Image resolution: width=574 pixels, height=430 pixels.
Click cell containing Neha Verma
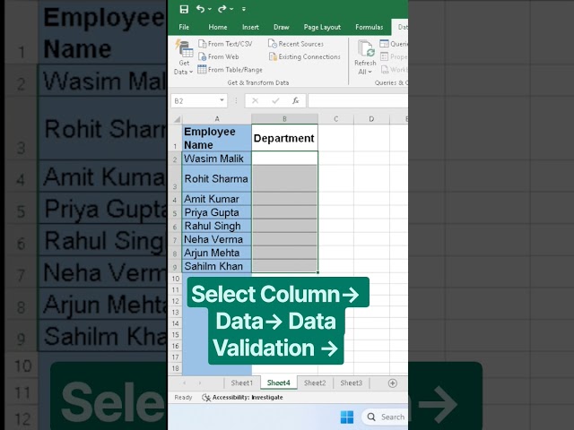[x=217, y=239]
